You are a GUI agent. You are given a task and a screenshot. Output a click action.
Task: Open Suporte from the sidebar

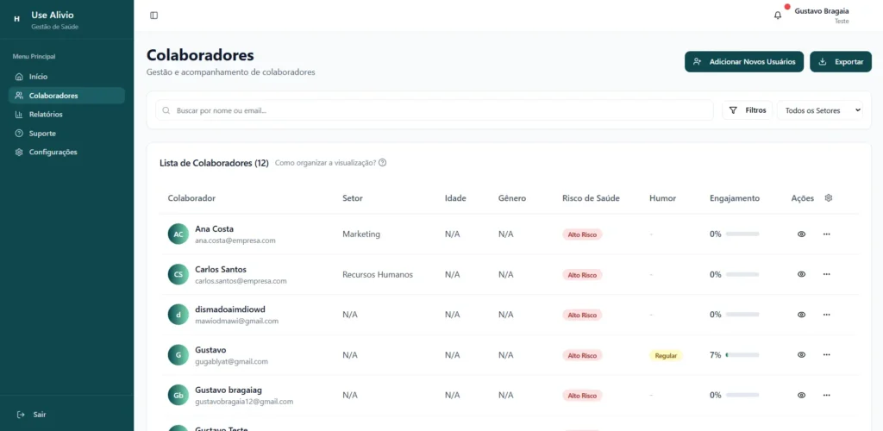[x=66, y=134]
